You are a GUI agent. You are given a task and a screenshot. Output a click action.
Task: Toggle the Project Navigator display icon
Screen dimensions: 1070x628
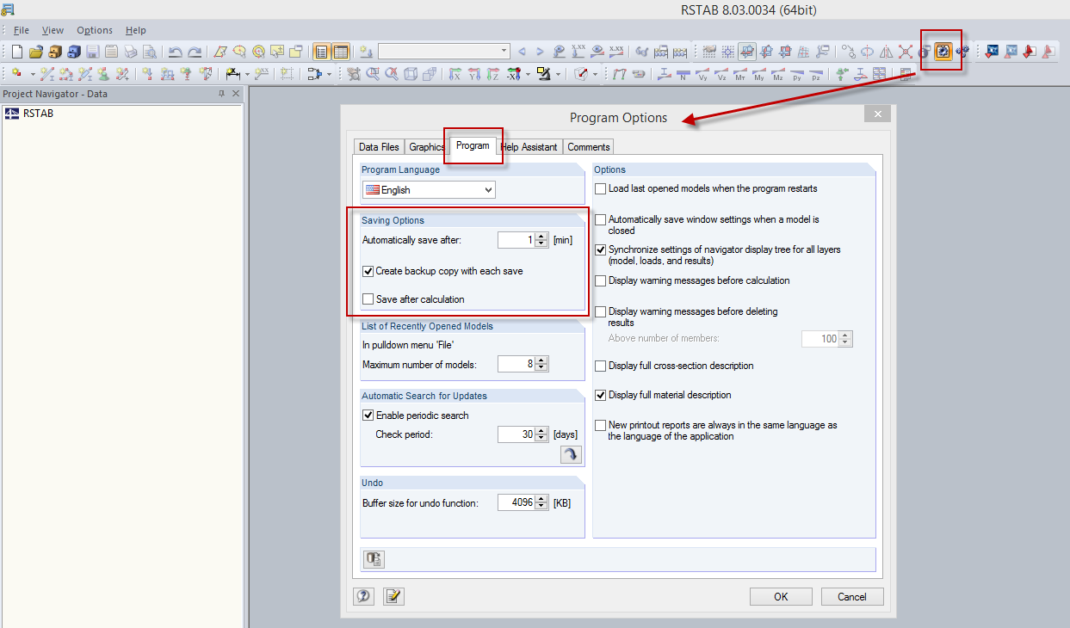[x=321, y=52]
